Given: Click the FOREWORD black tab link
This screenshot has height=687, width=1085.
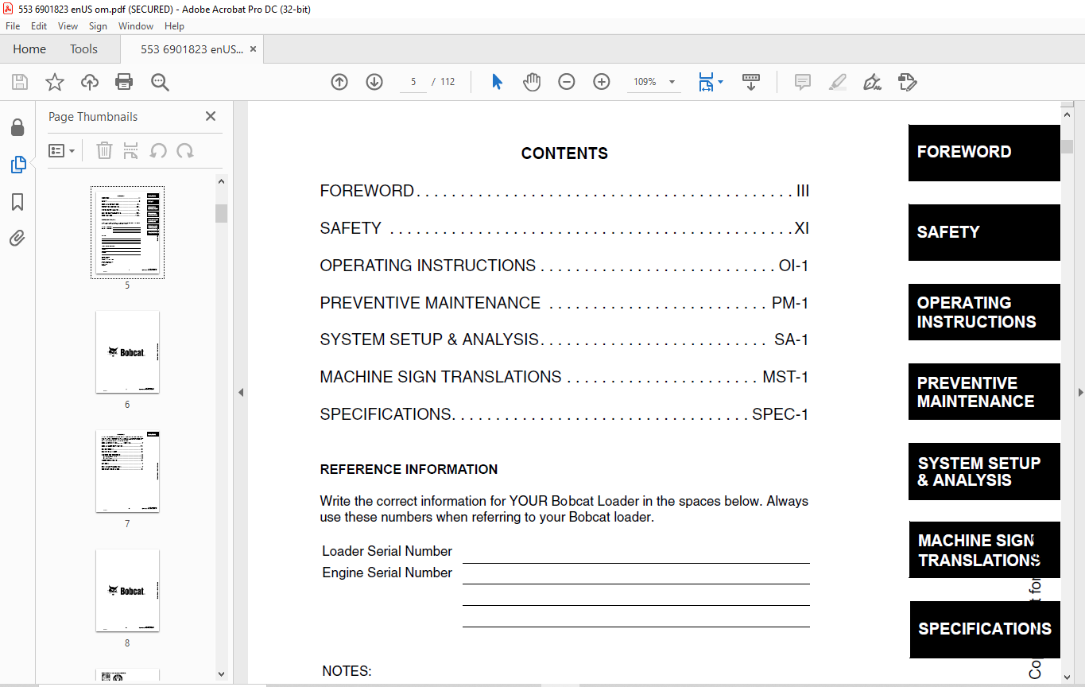Looking at the screenshot, I should 984,153.
